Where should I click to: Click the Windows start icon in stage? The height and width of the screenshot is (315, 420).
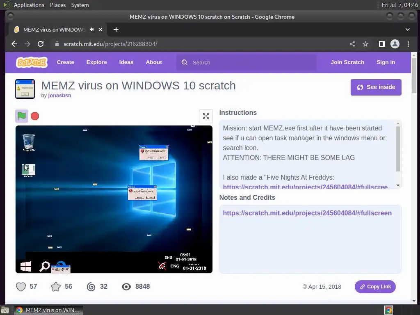pos(26,266)
